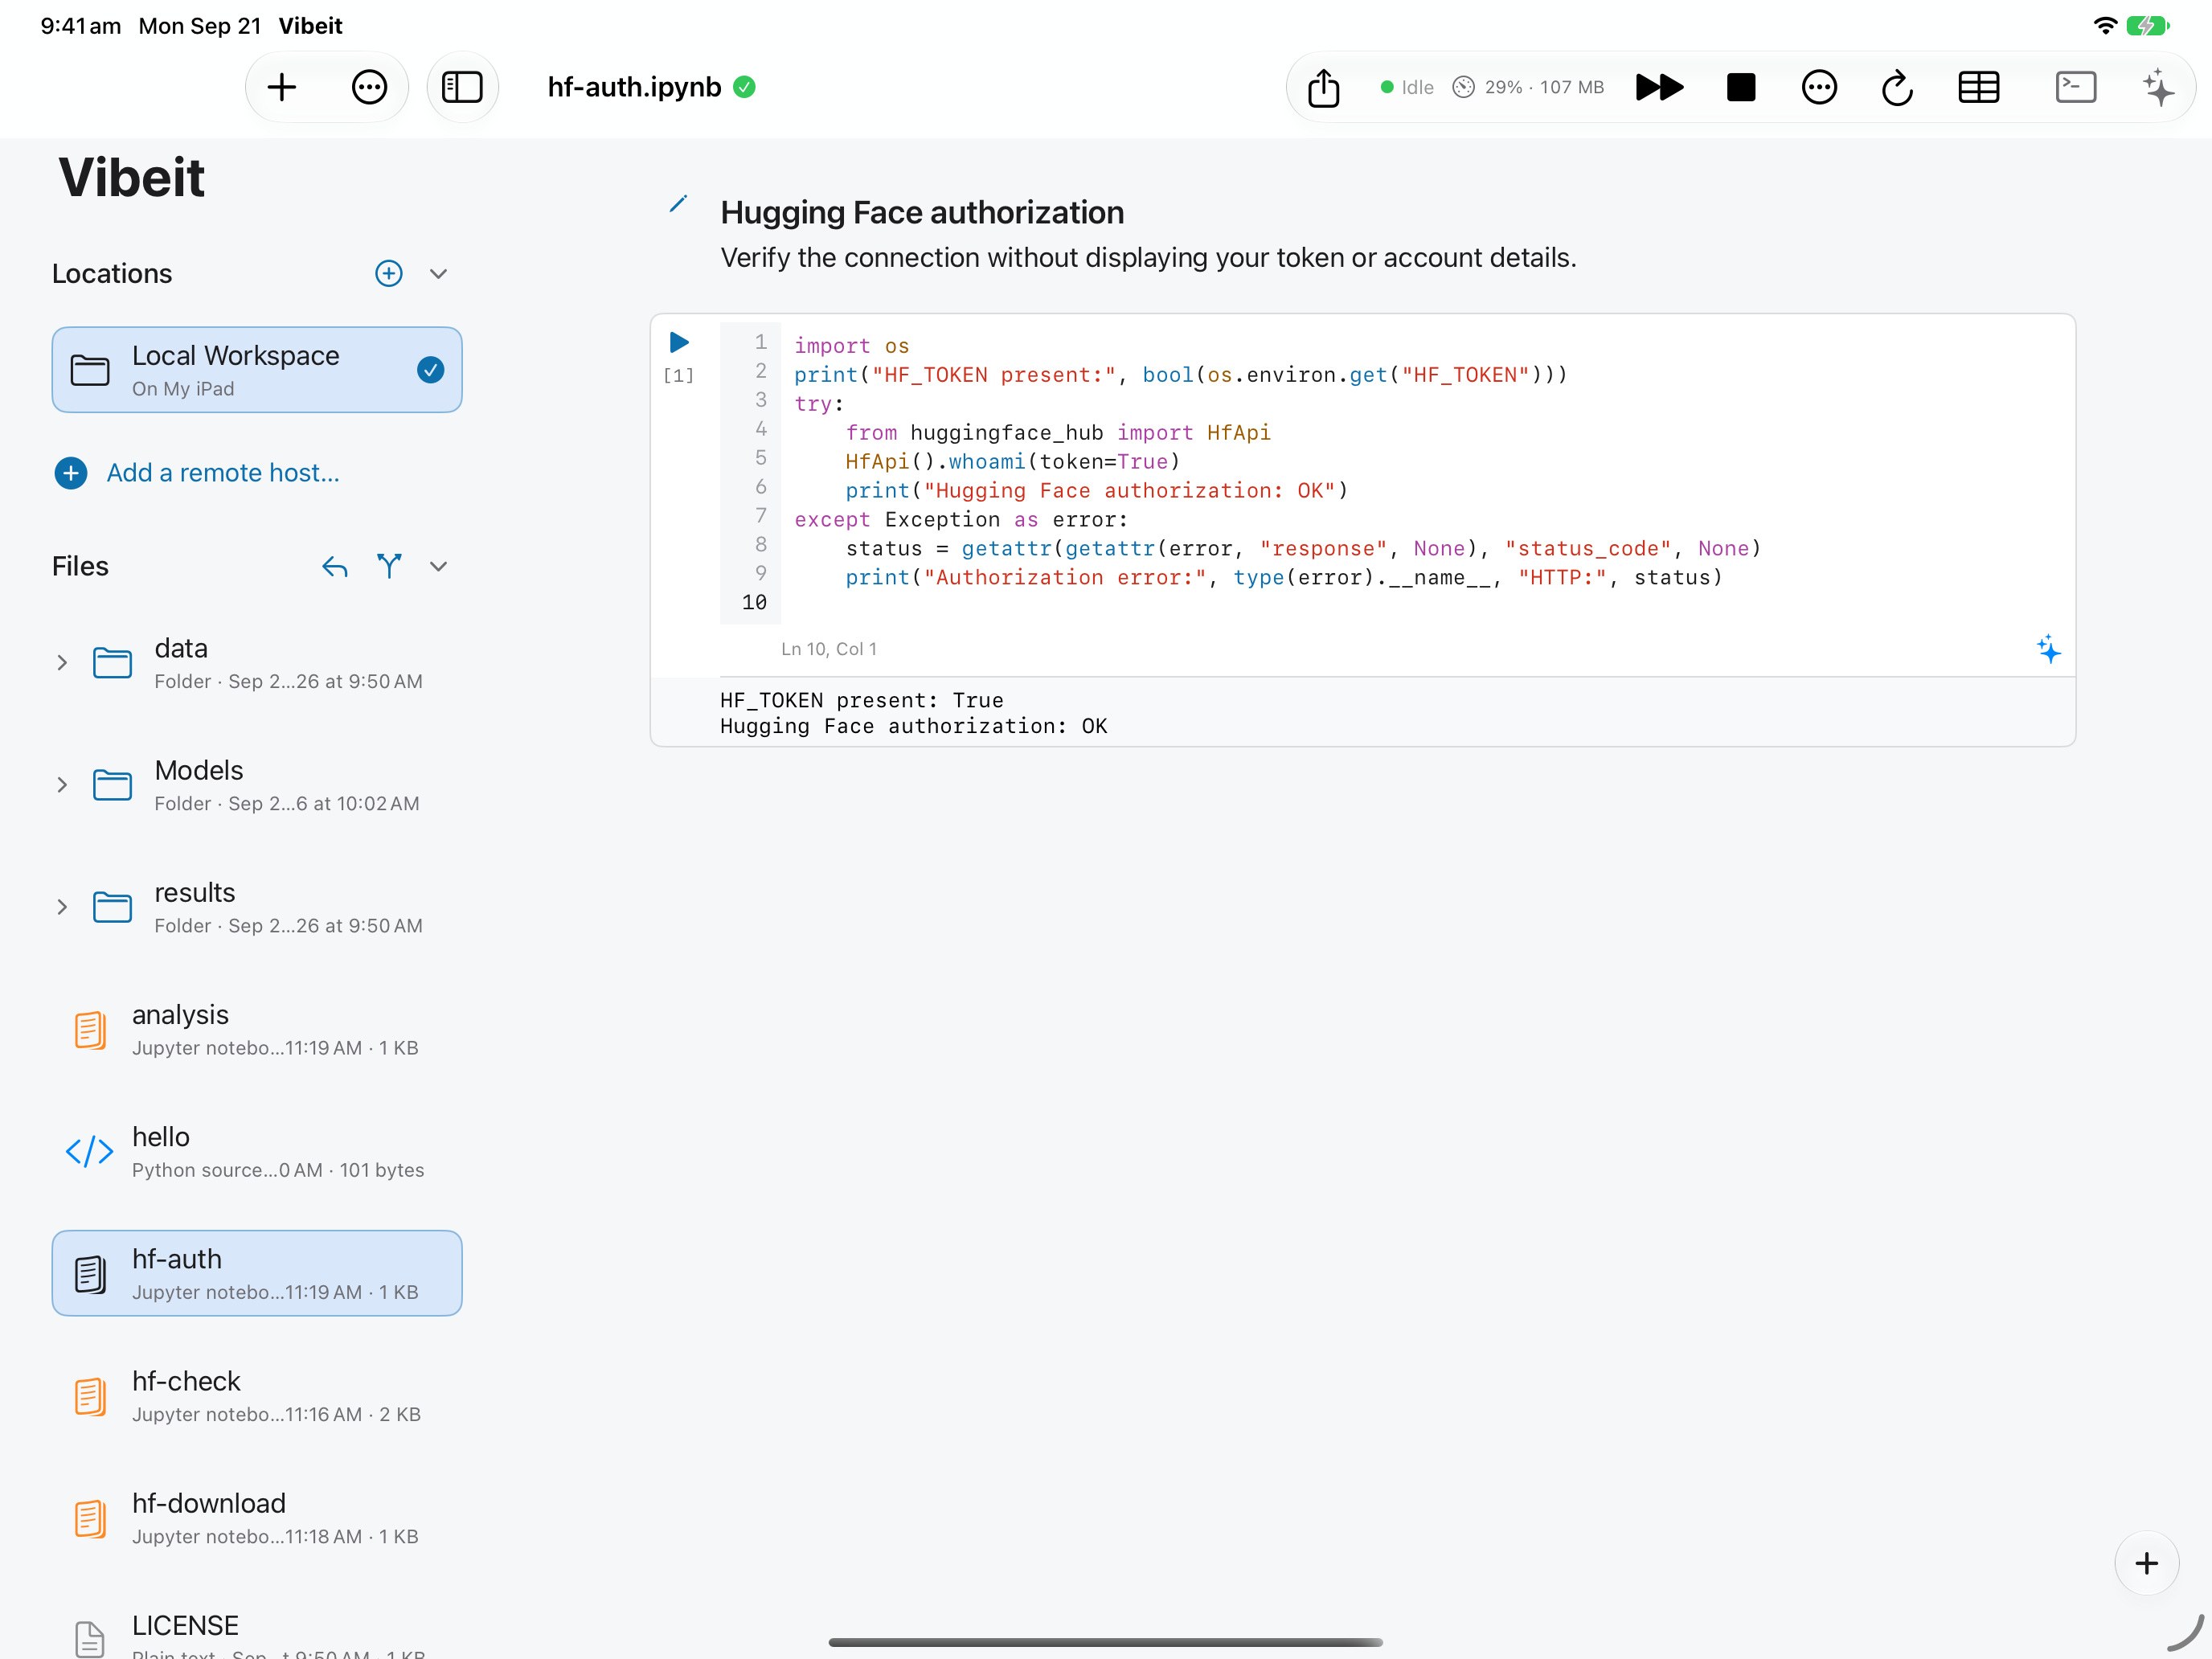Tap the plus icon in the top toolbar
This screenshot has height=1659, width=2212.
click(282, 87)
